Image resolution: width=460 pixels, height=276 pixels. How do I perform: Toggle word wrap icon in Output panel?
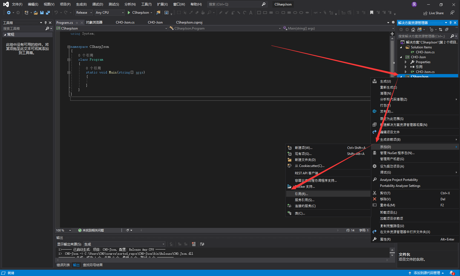pos(202,244)
